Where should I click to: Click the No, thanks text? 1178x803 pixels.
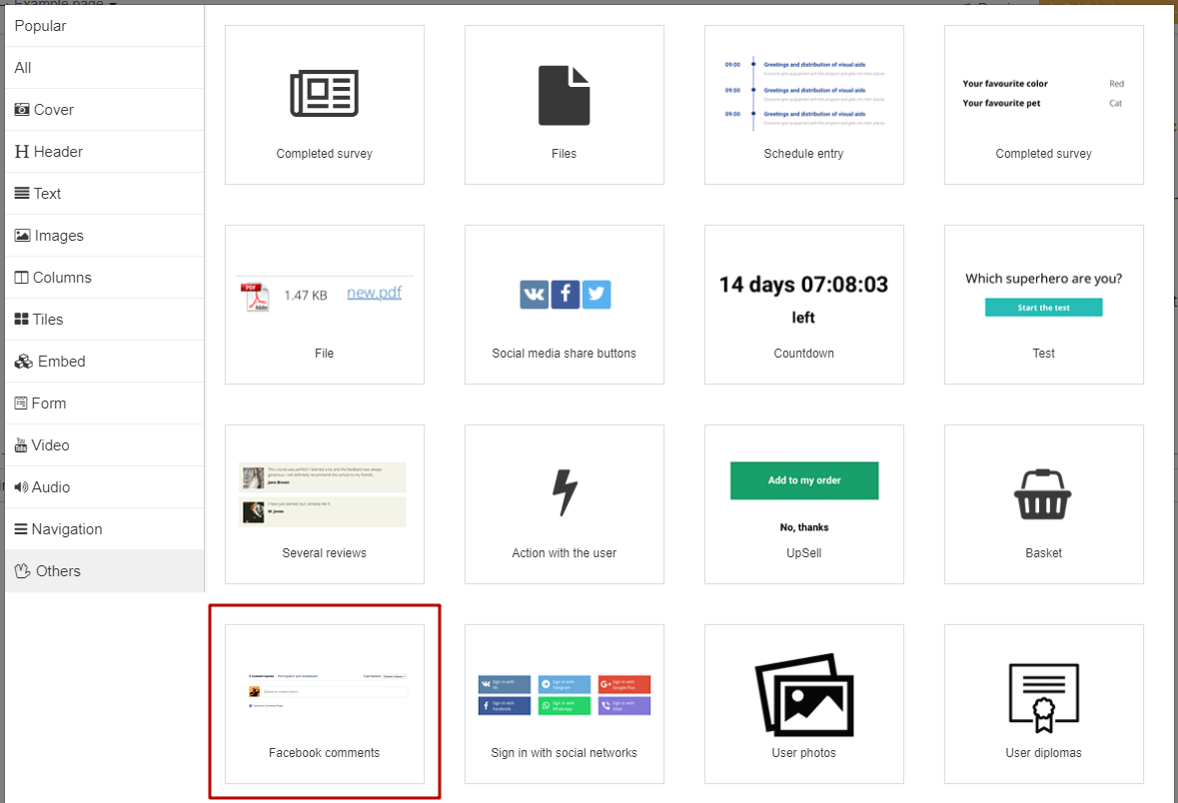click(x=804, y=527)
